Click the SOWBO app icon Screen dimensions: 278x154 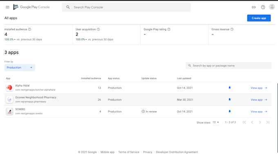tap(9, 111)
